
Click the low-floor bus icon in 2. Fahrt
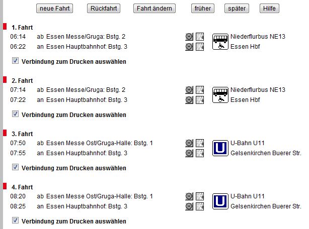tap(220, 94)
